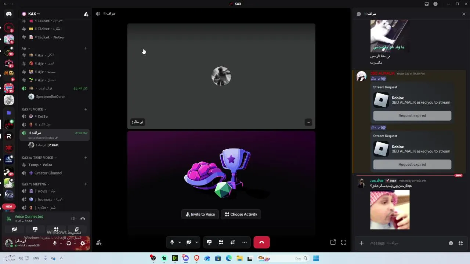Collapse the Ajr channel category
The width and height of the screenshot is (470, 264).
(x=26, y=48)
